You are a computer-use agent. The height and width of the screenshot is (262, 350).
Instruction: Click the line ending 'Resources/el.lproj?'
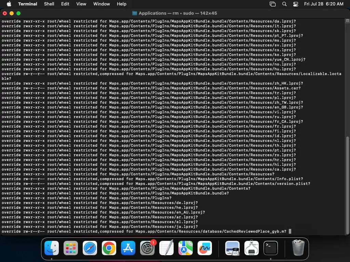pyautogui.click(x=100, y=222)
